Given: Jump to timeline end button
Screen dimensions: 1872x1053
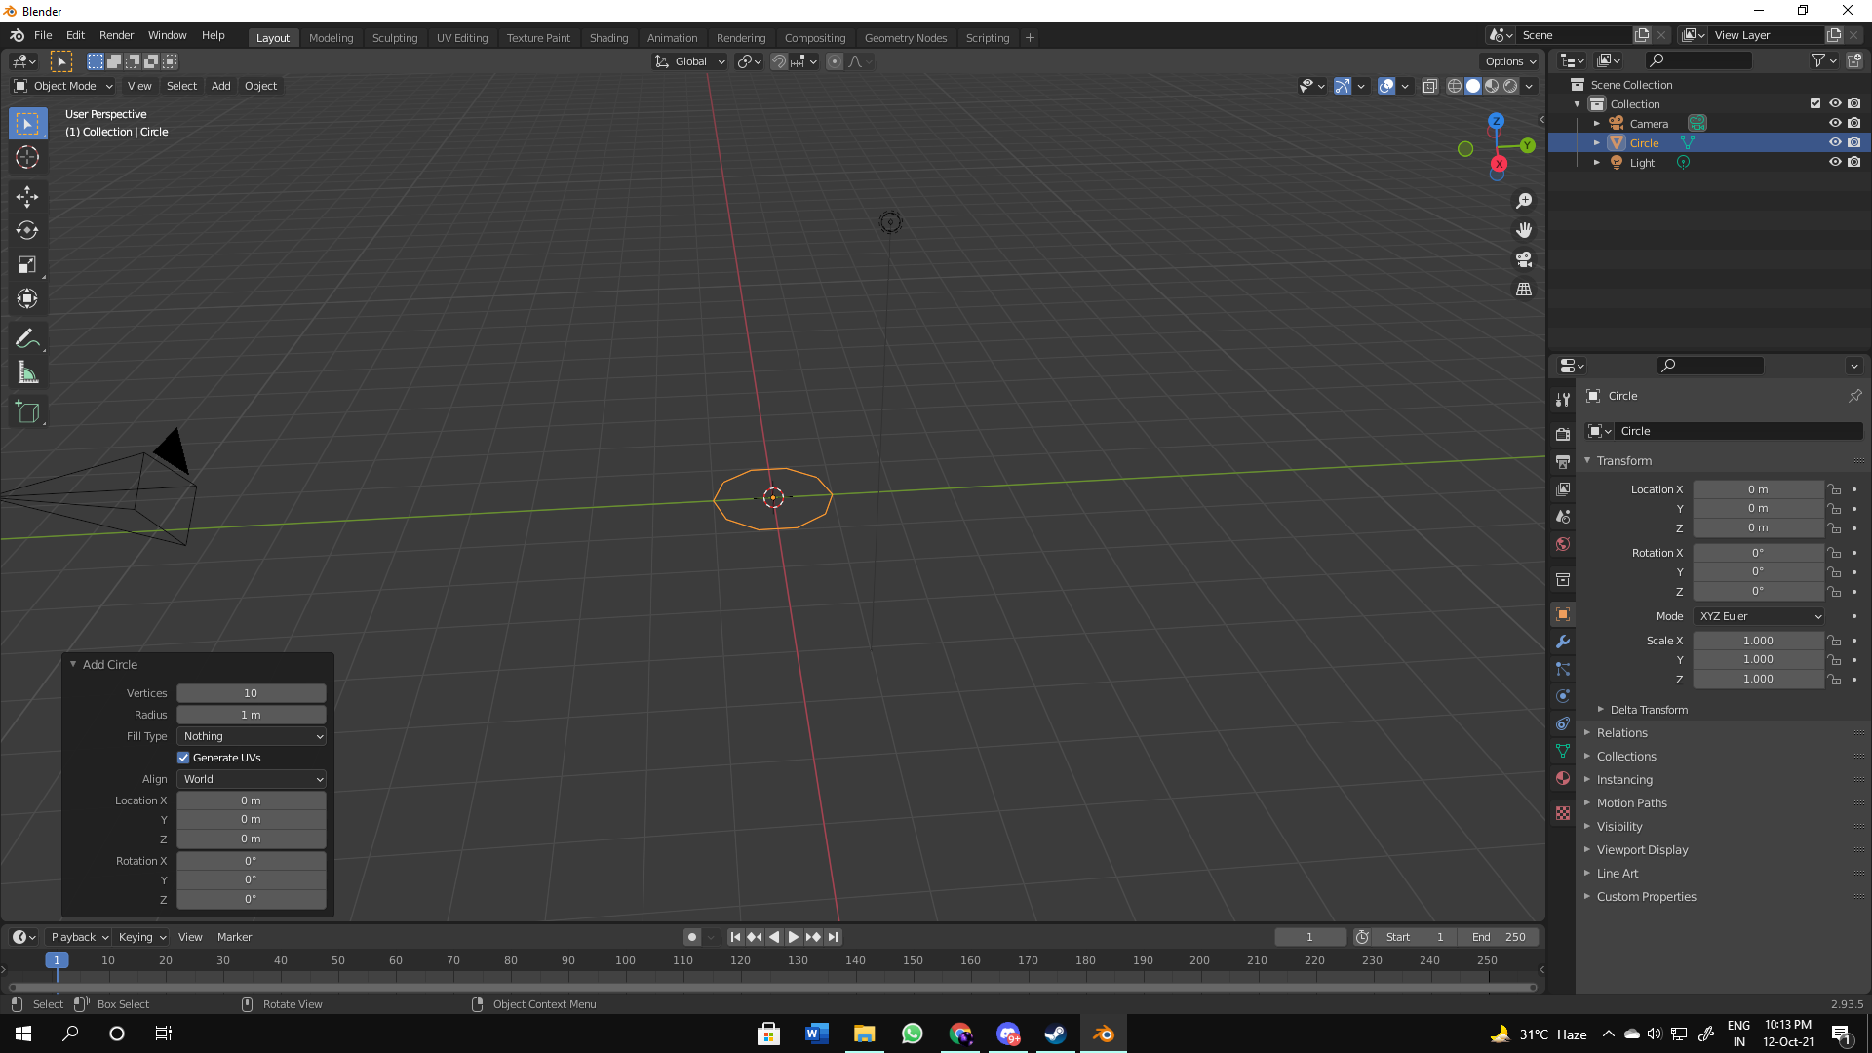Looking at the screenshot, I should 833,937.
